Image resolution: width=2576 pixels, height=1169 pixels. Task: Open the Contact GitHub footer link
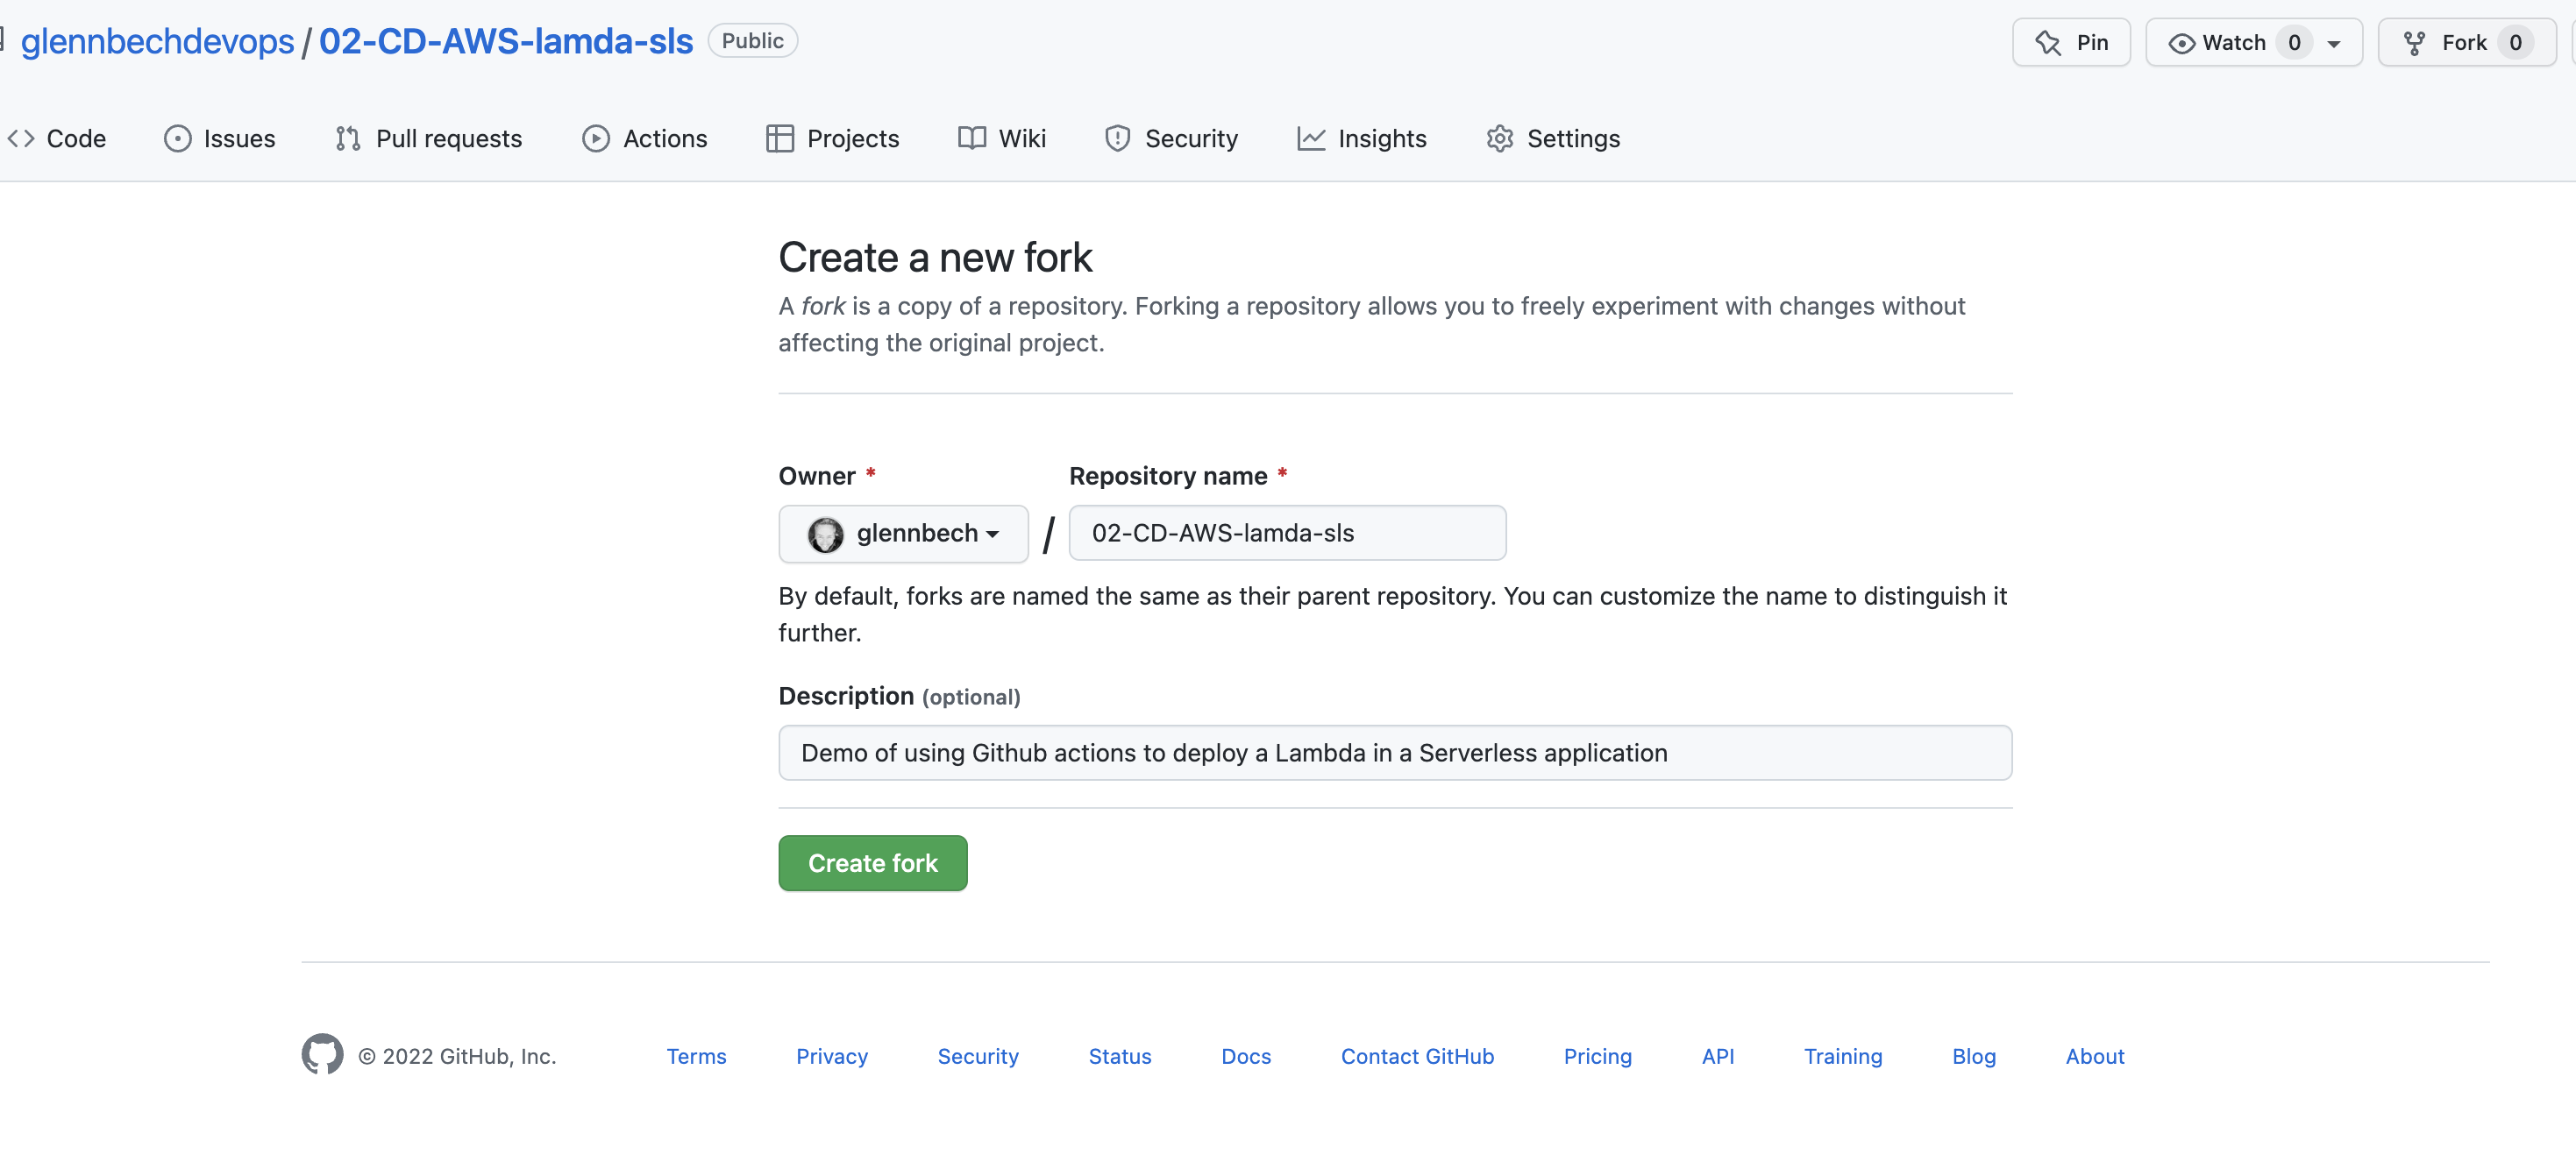pyautogui.click(x=1416, y=1056)
